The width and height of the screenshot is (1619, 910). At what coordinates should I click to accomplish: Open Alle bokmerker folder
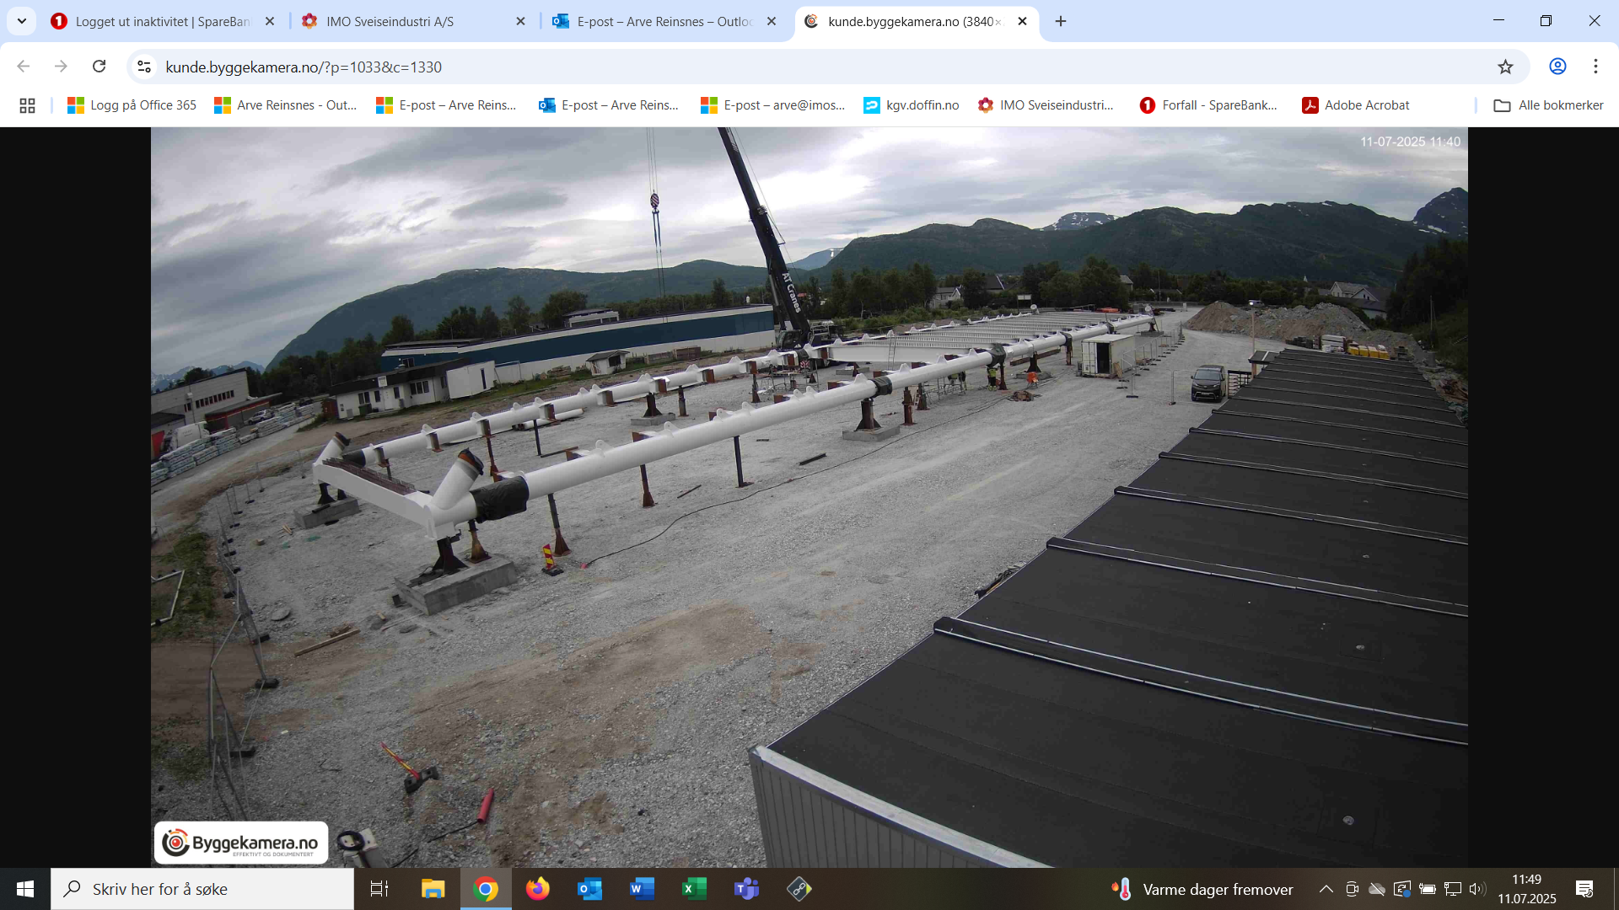tap(1548, 105)
